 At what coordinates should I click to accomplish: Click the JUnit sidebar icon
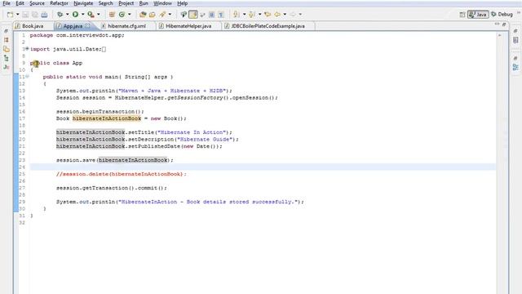pos(7,67)
